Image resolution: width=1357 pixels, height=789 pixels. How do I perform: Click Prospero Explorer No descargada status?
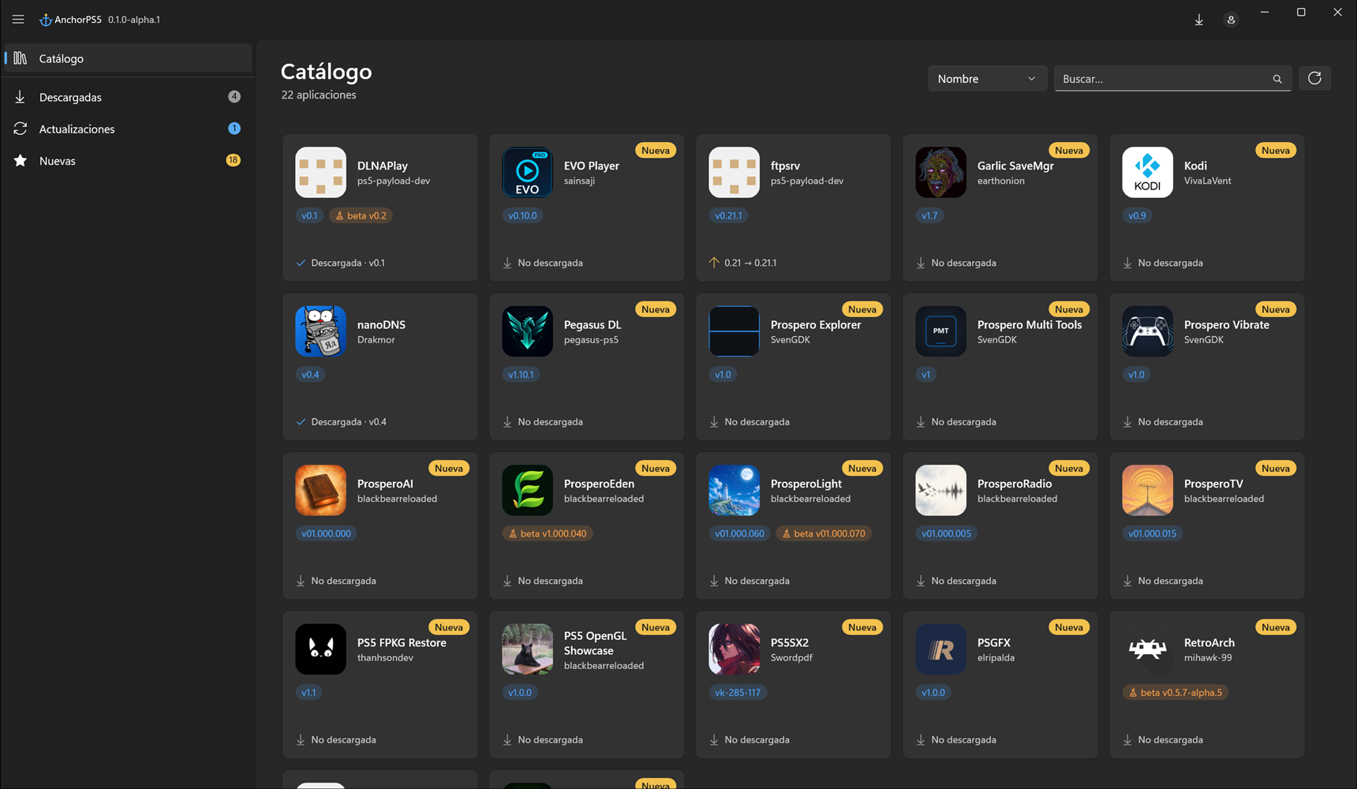[750, 422]
